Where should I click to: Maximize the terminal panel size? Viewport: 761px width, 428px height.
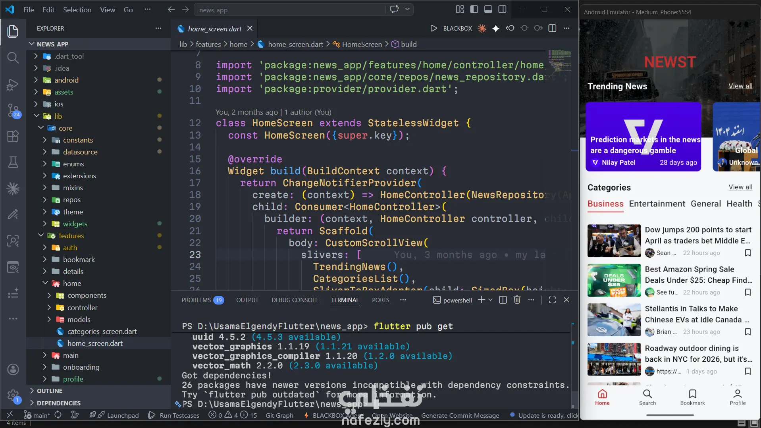point(552,300)
